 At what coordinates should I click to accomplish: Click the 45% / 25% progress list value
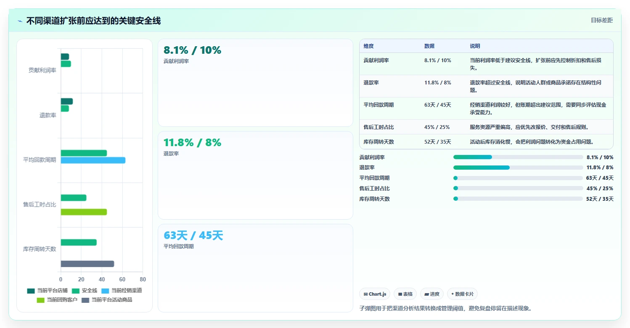(x=600, y=189)
